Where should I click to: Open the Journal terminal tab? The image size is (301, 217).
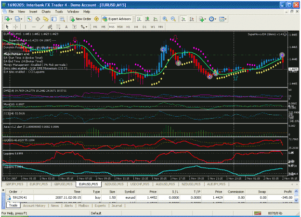click(x=117, y=205)
